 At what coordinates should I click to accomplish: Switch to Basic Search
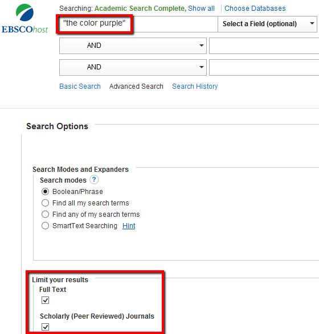coord(80,86)
